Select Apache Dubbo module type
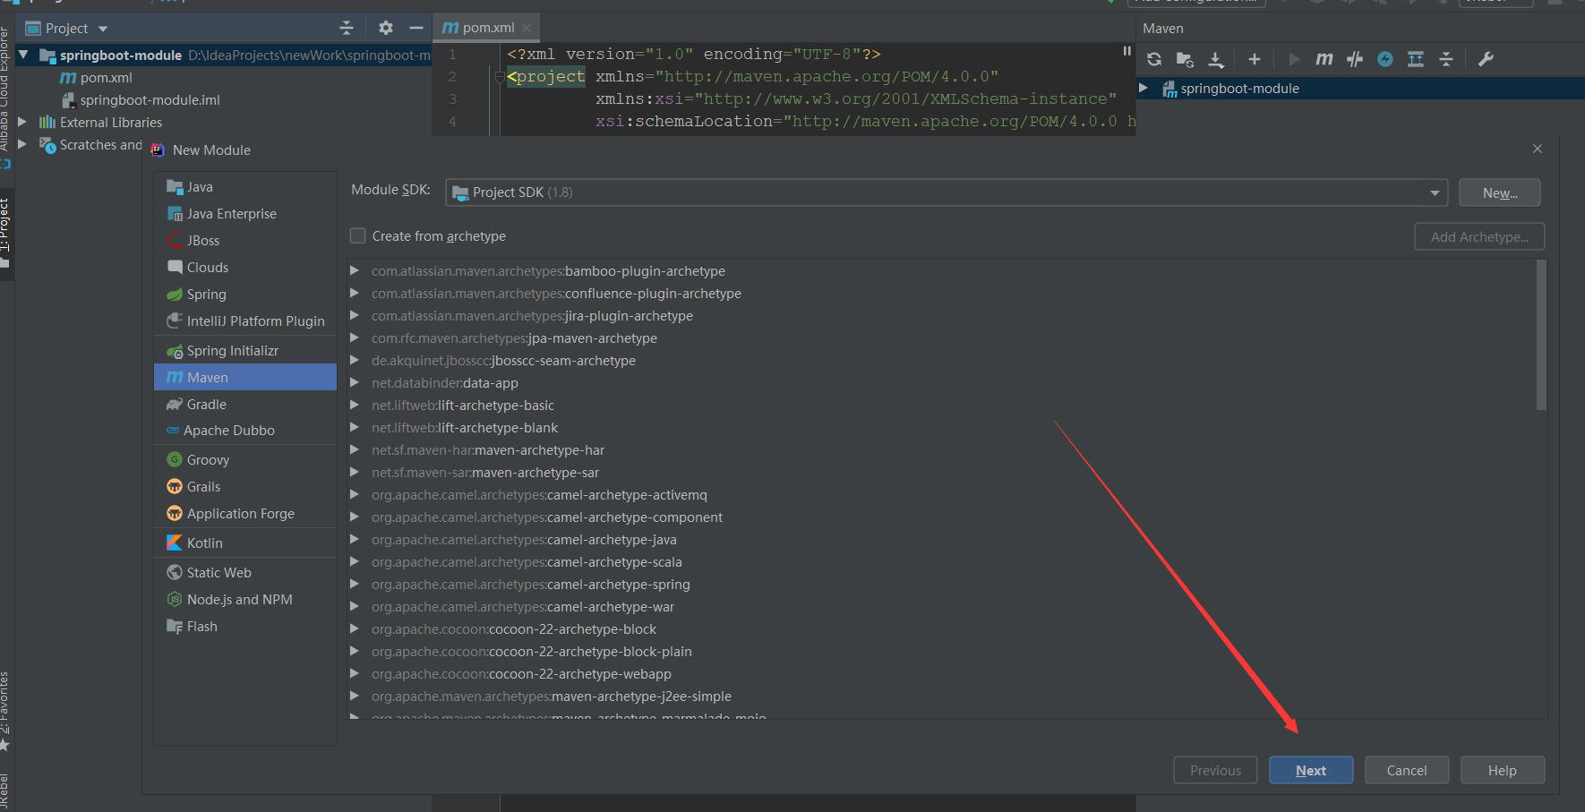This screenshot has height=812, width=1585. (x=245, y=430)
